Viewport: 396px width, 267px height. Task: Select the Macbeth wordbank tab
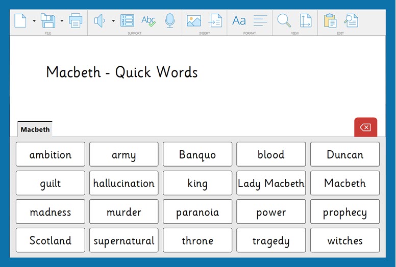[35, 129]
